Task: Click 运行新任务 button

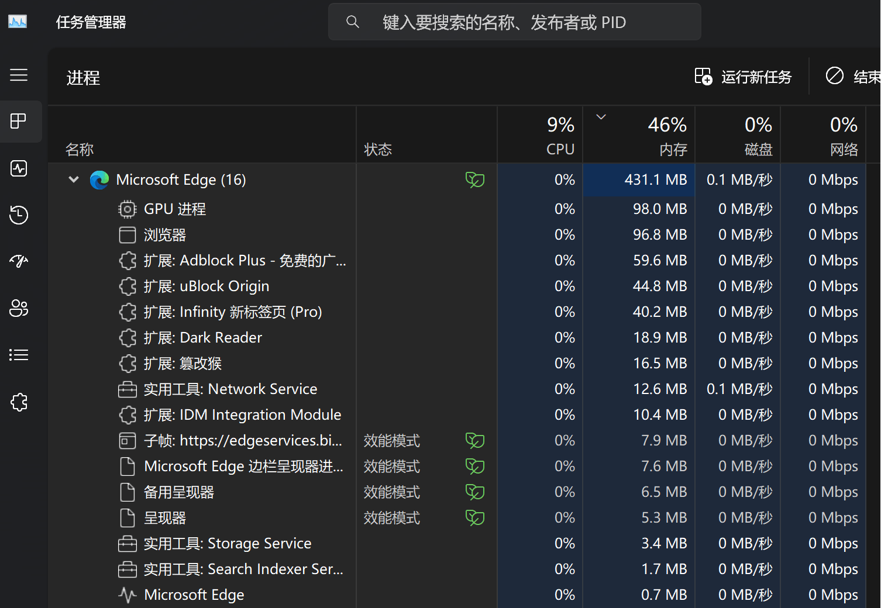Action: [x=743, y=77]
